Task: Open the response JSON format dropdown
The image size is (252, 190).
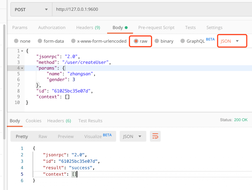Action: click(x=133, y=136)
